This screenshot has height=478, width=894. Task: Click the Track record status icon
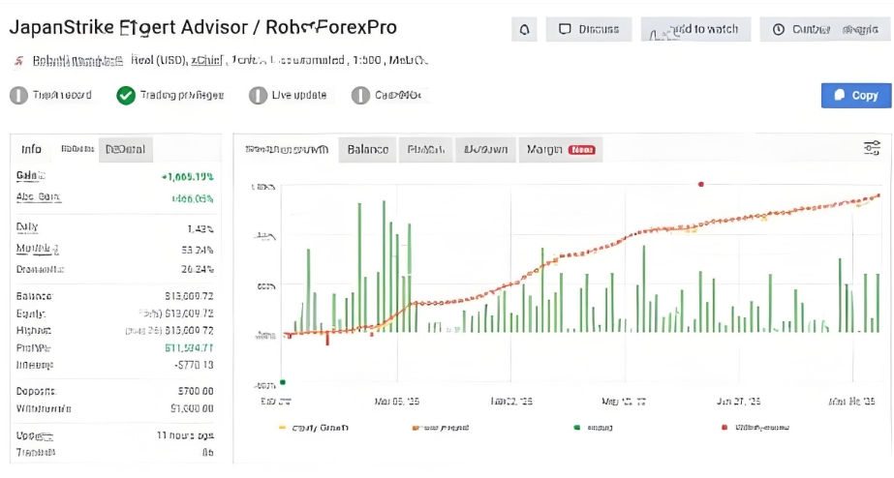click(17, 95)
